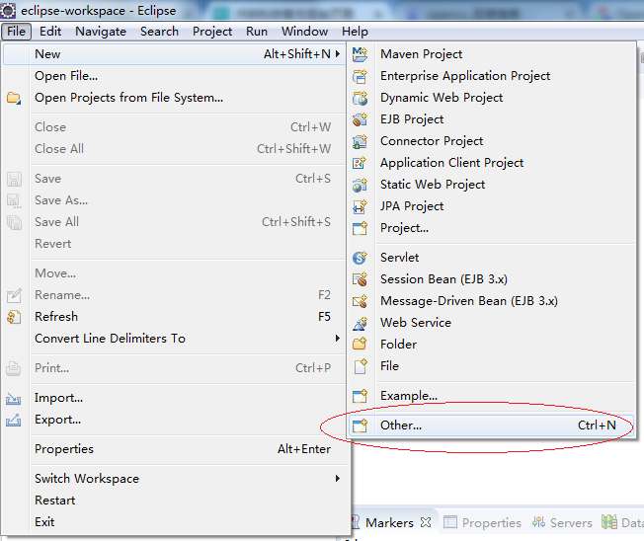
Task: Select Dynamic Web Project entry
Action: pos(491,98)
